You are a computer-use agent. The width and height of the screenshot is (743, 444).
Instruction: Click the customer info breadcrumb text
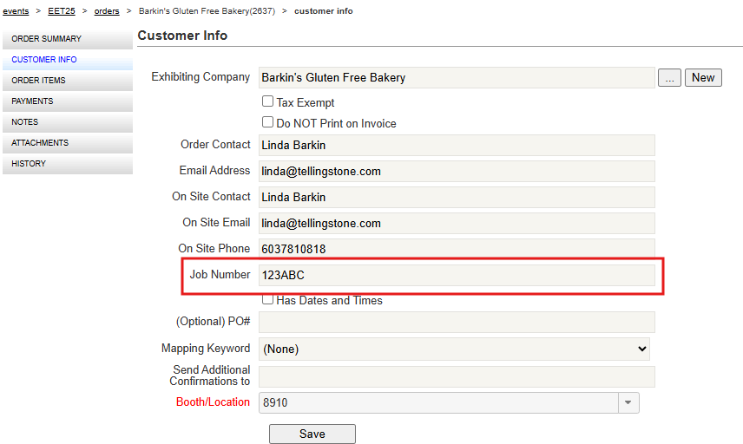coord(324,11)
